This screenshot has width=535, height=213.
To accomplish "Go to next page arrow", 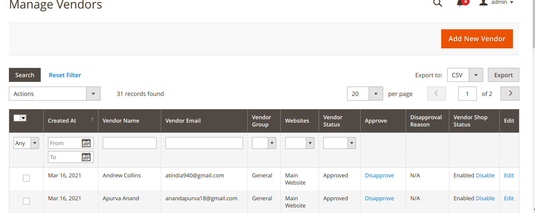I will pyautogui.click(x=510, y=94).
